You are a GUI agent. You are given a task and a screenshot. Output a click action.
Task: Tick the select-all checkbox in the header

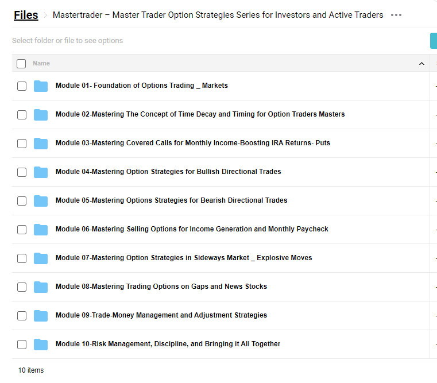point(21,64)
